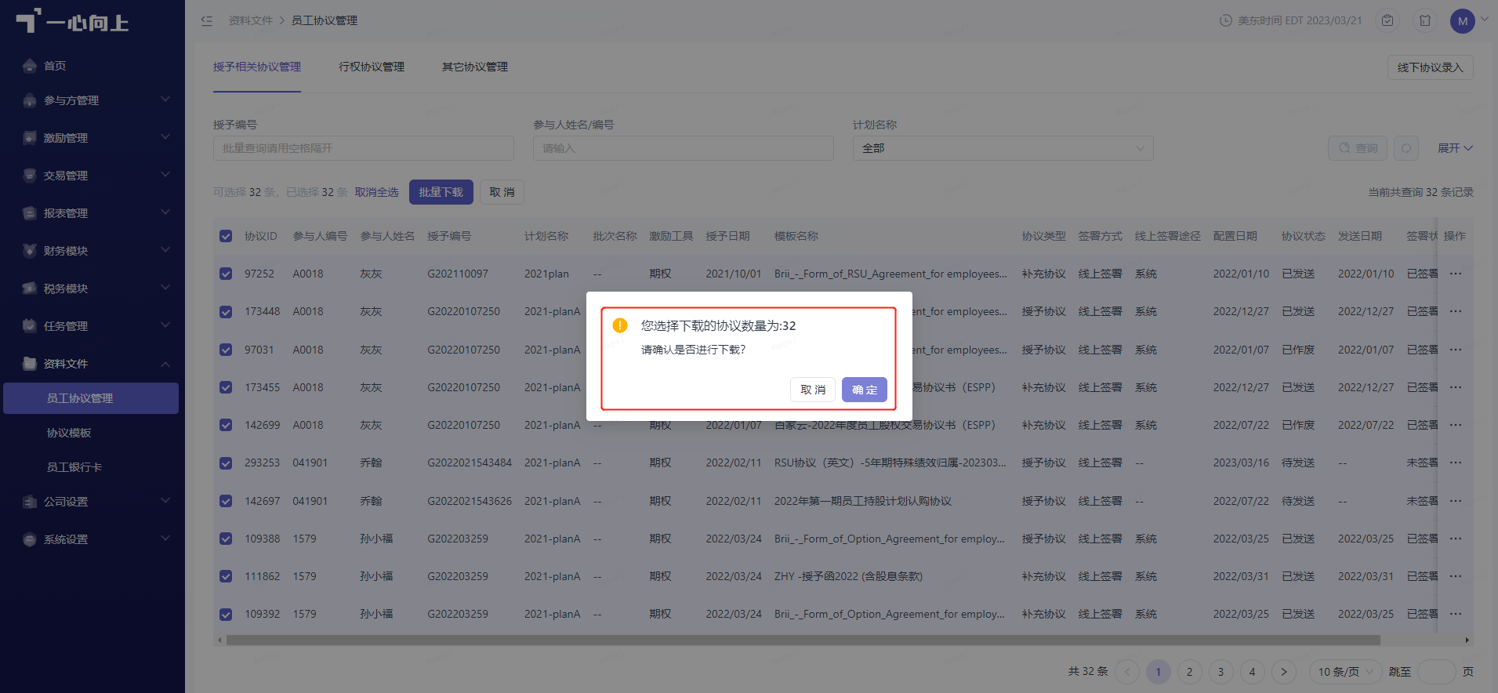Focus 授予编号 batch query input
The width and height of the screenshot is (1498, 693).
(363, 148)
